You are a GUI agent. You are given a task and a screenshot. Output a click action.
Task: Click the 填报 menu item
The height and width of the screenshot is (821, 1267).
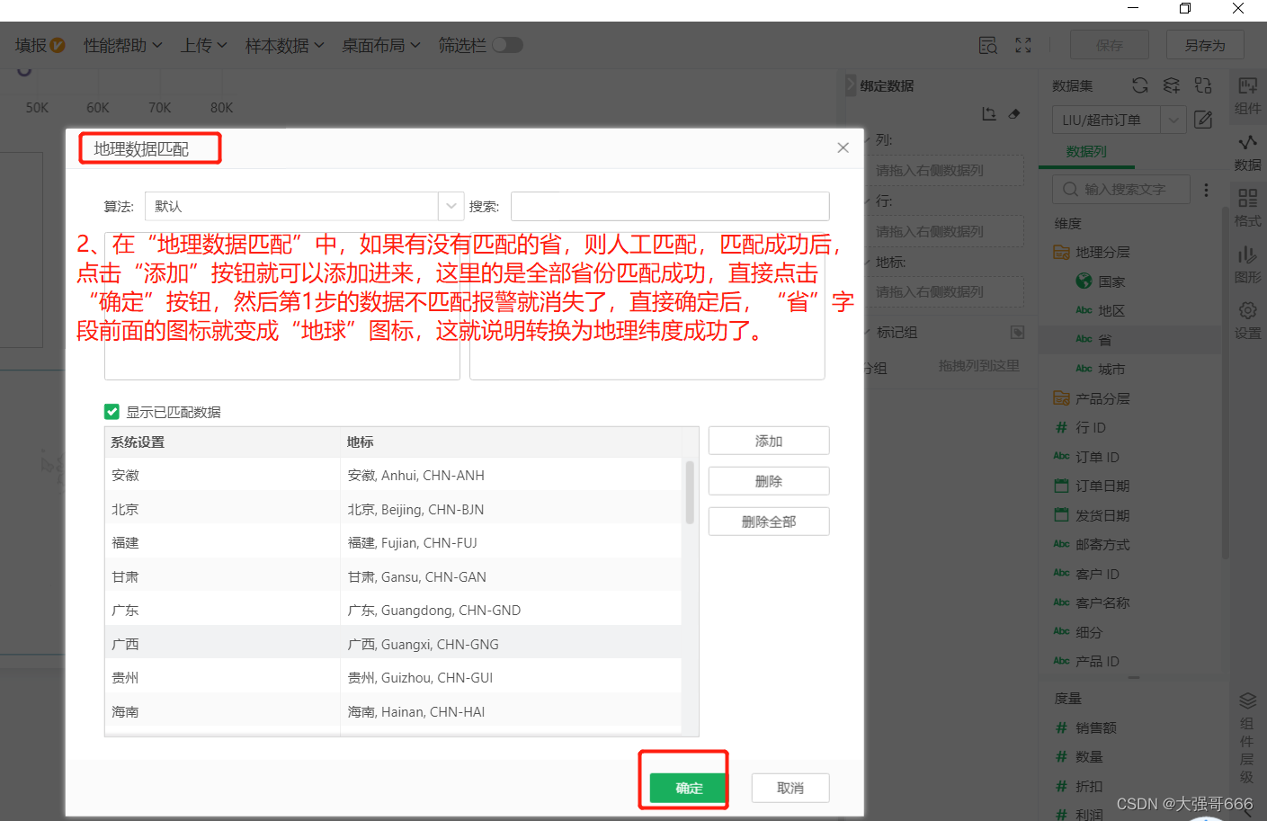click(x=40, y=45)
